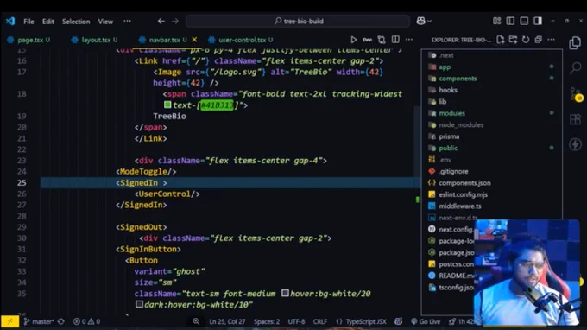Open the File menu
Image resolution: width=587 pixels, height=330 pixels.
coord(28,22)
